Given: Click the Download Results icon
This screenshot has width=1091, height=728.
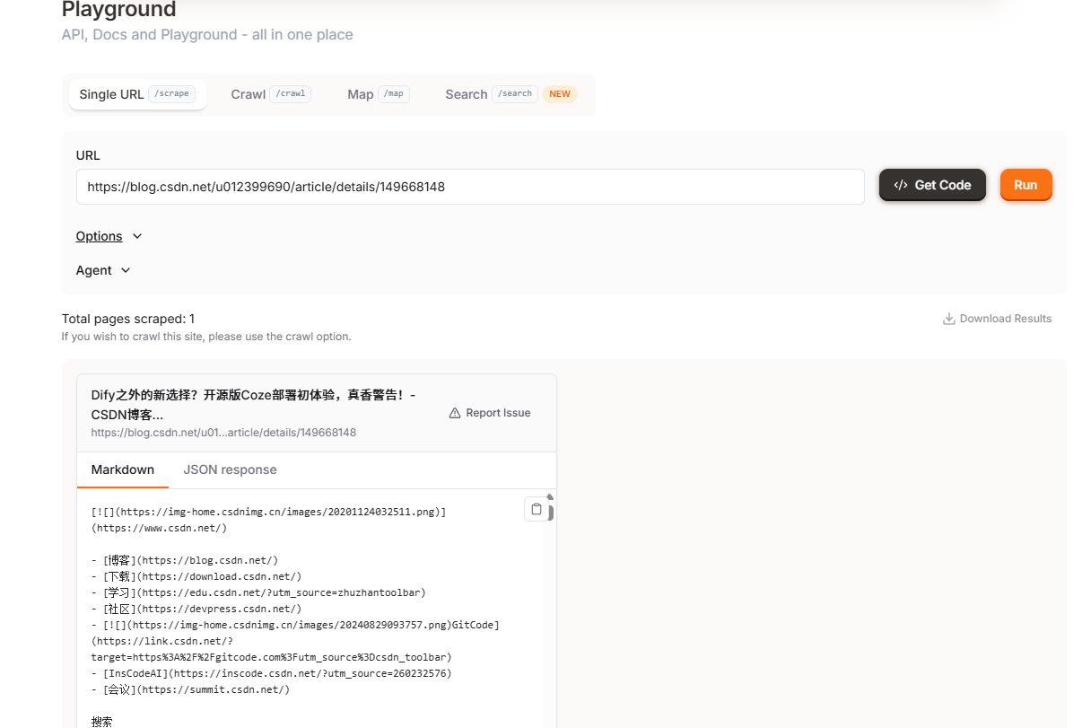Looking at the screenshot, I should pos(948,319).
